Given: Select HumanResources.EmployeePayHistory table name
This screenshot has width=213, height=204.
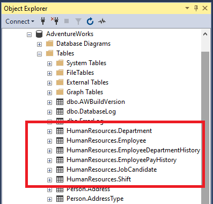Looking at the screenshot, I should coord(121,160).
